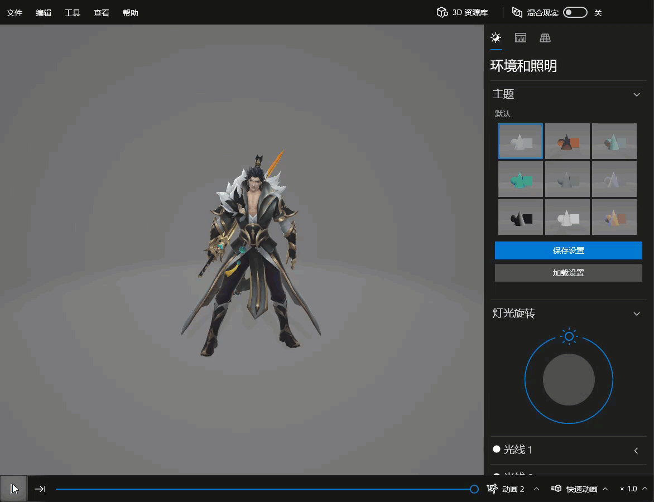Select the faint purple theme thumbnail
Screen dimensions: 654x502
point(614,179)
